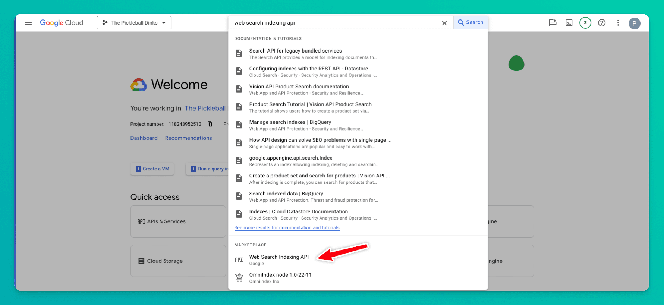Click document icon beside Configuring indexes

pyautogui.click(x=239, y=71)
